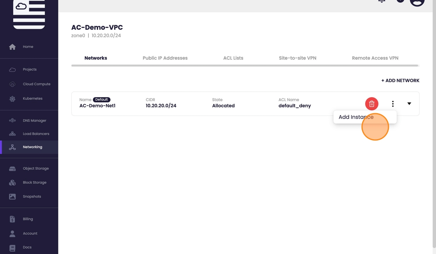This screenshot has height=254, width=436.
Task: Click the Home icon in sidebar
Action: click(12, 47)
